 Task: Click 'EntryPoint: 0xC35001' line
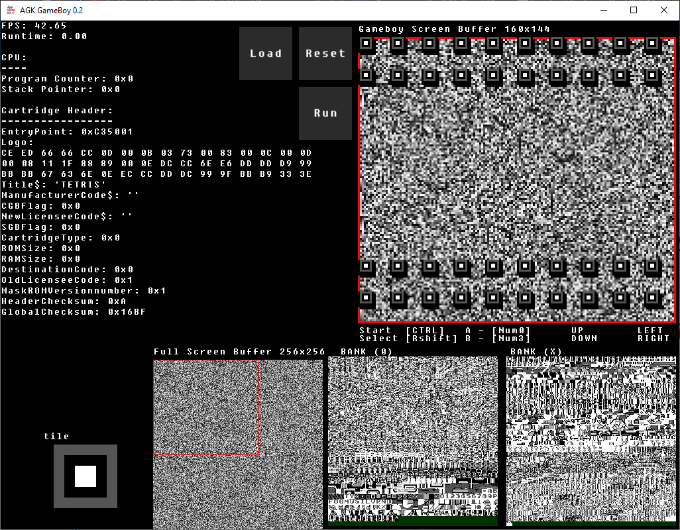(x=67, y=132)
